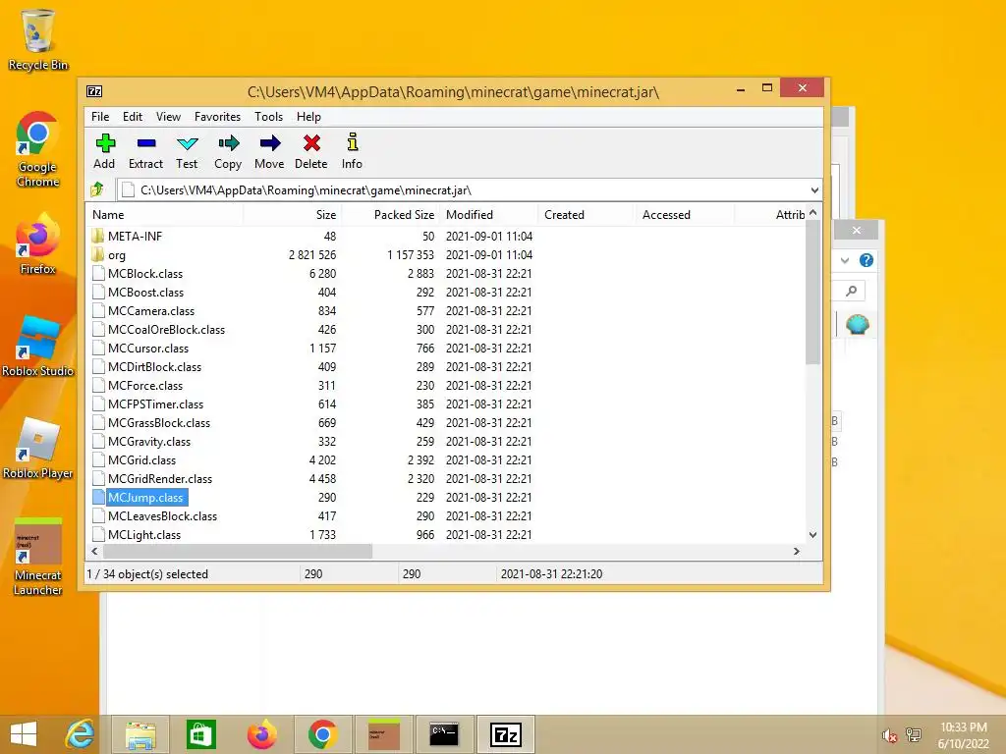Sort by the Size column header

(x=292, y=215)
